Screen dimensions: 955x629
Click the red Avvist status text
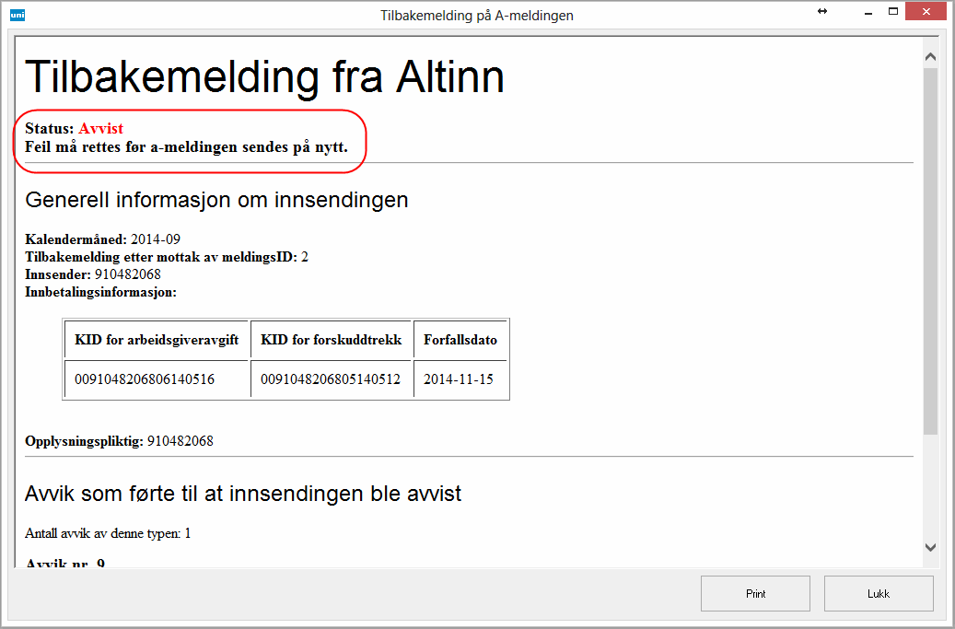(100, 128)
